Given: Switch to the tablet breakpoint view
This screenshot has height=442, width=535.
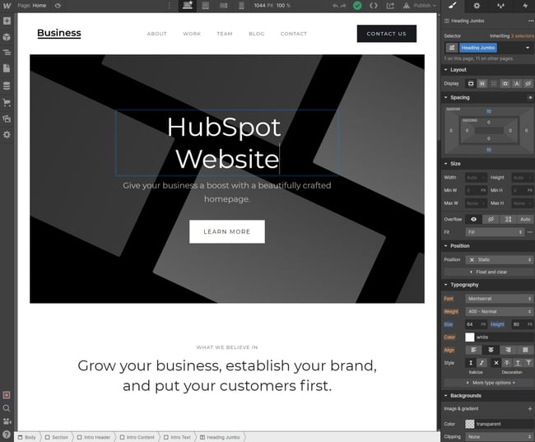Looking at the screenshot, I should tap(206, 5).
